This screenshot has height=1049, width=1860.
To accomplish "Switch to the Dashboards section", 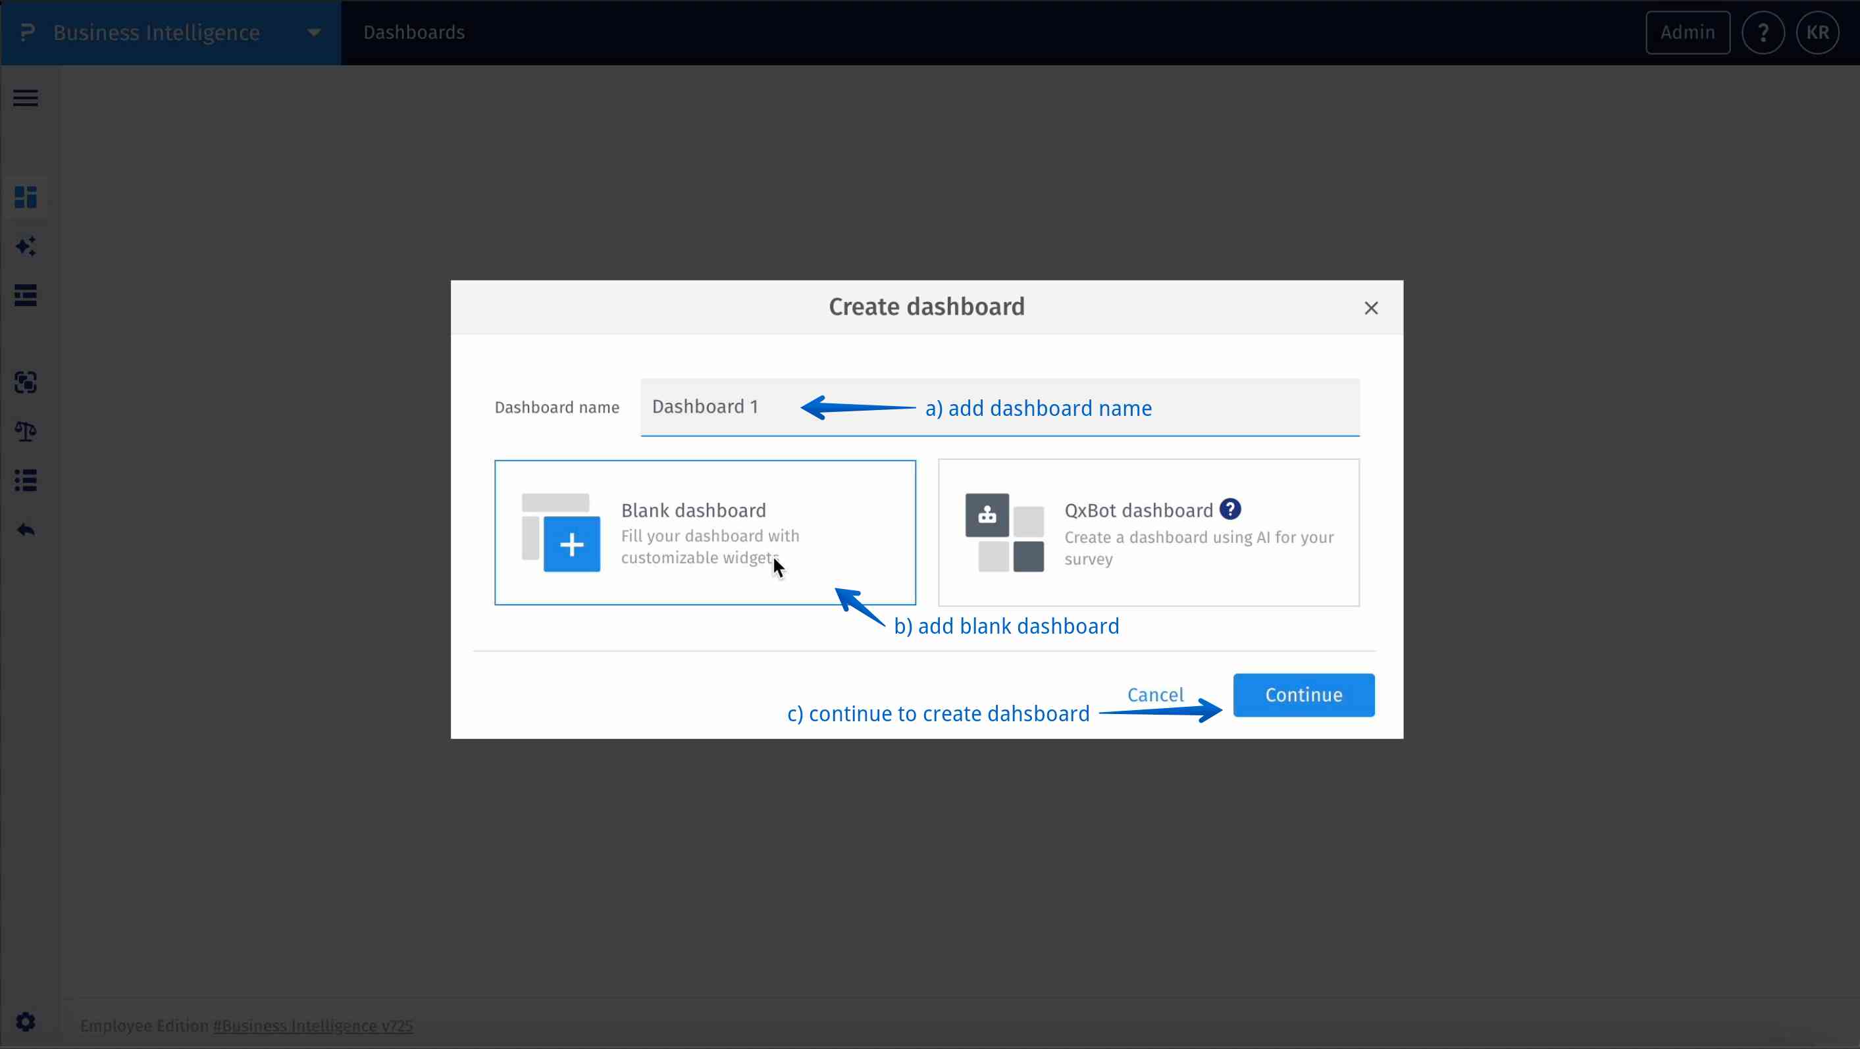I will point(413,32).
